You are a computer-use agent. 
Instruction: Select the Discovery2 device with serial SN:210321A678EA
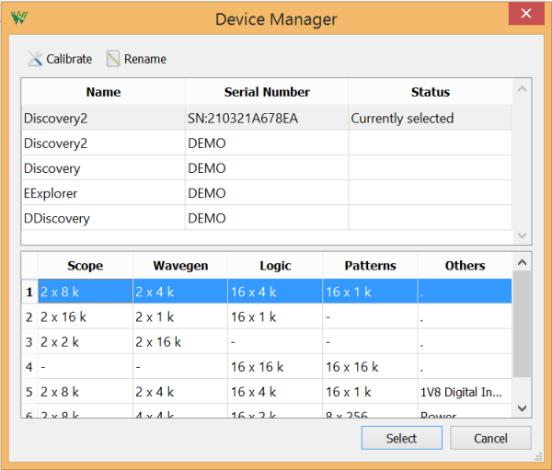(103, 119)
